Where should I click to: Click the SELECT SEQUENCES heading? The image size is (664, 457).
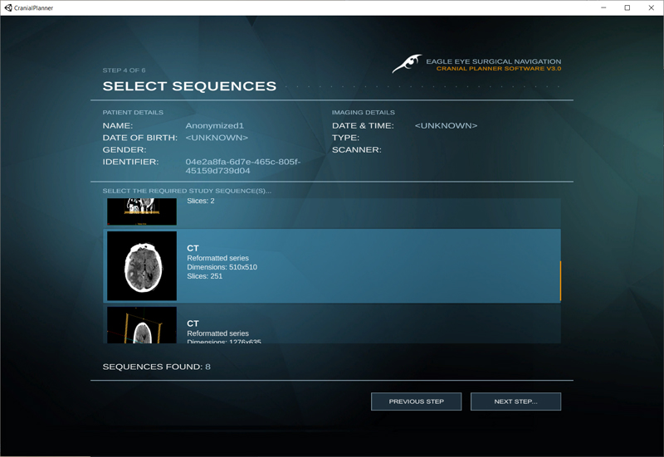(x=189, y=86)
